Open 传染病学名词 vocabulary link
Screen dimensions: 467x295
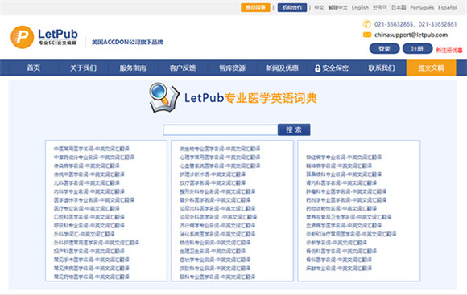tap(87, 166)
